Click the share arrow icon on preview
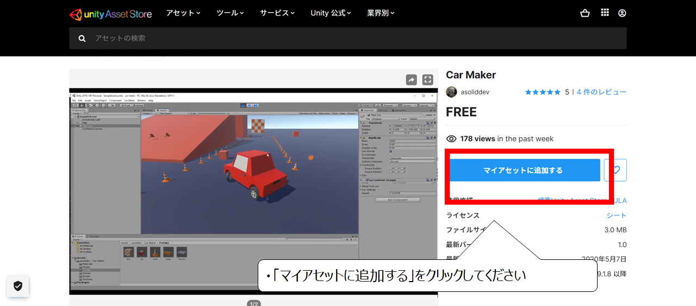The height and width of the screenshot is (306, 696). 412,80
